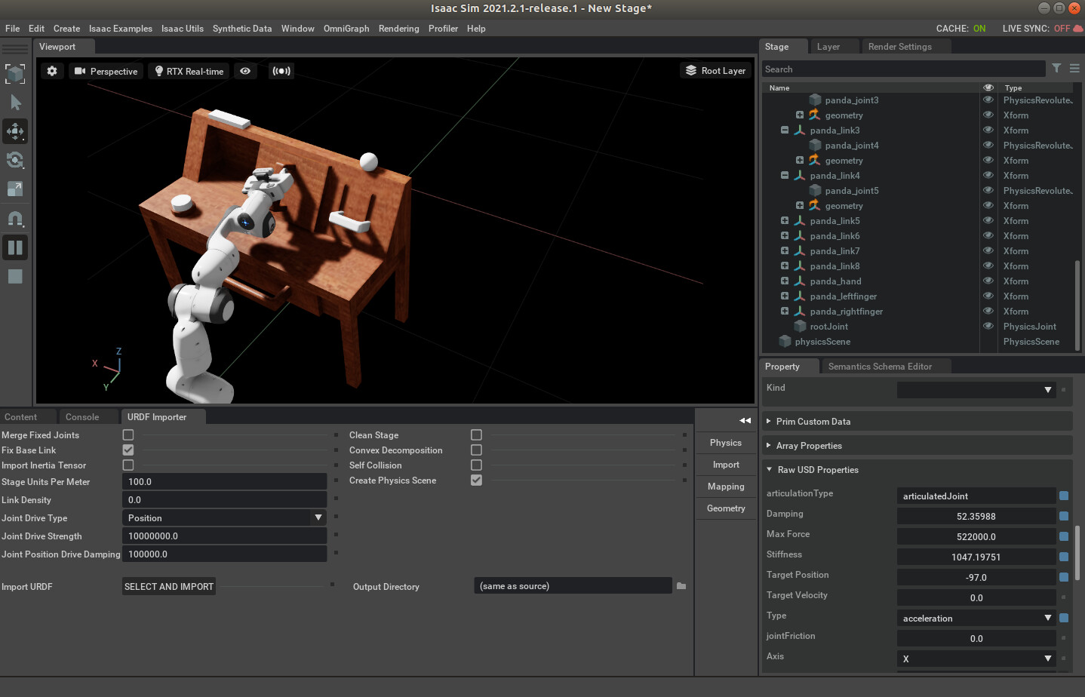The height and width of the screenshot is (697, 1085).
Task: Activate the Rotate tool
Action: [15, 160]
